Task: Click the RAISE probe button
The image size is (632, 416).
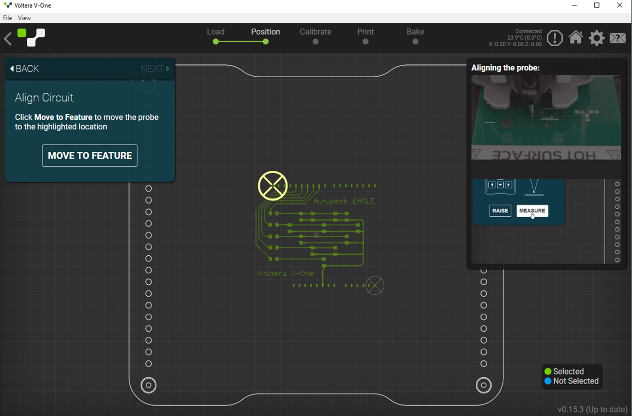Action: tap(500, 211)
